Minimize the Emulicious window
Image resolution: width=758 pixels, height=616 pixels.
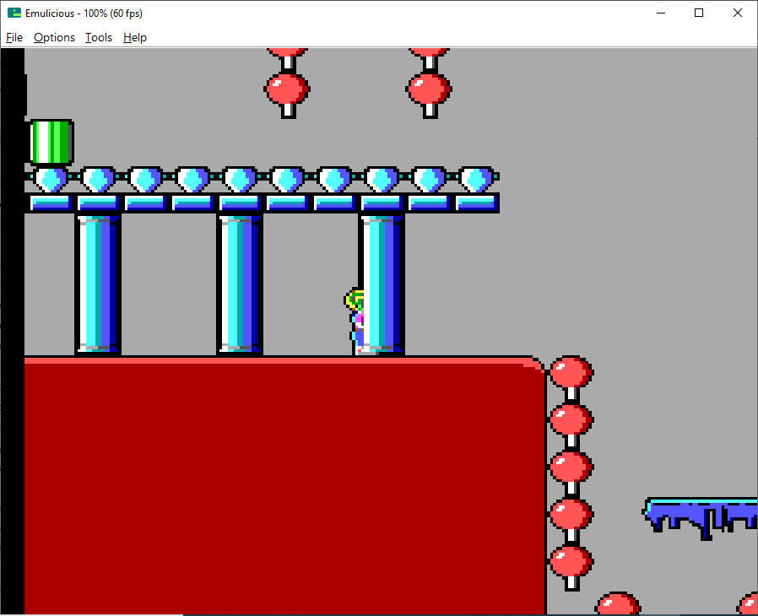661,13
